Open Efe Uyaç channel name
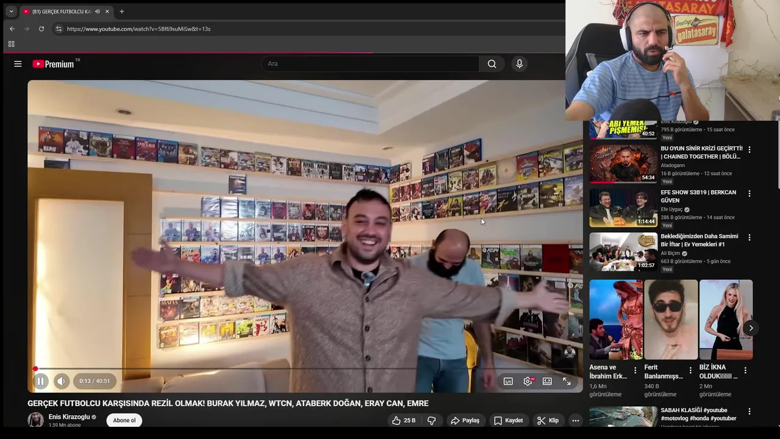 click(x=672, y=209)
